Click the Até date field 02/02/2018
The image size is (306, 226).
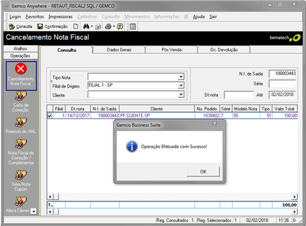(282, 95)
